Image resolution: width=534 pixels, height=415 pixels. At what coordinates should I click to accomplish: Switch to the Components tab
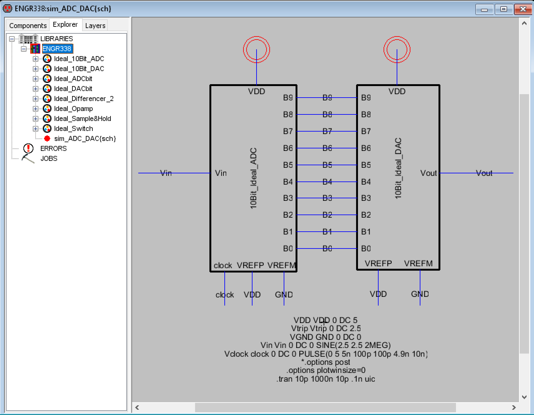(x=28, y=25)
